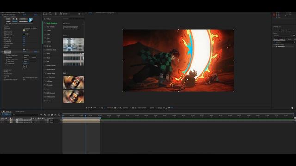
Task: Click the Phase Shift angle dial
Action: click(x=25, y=66)
